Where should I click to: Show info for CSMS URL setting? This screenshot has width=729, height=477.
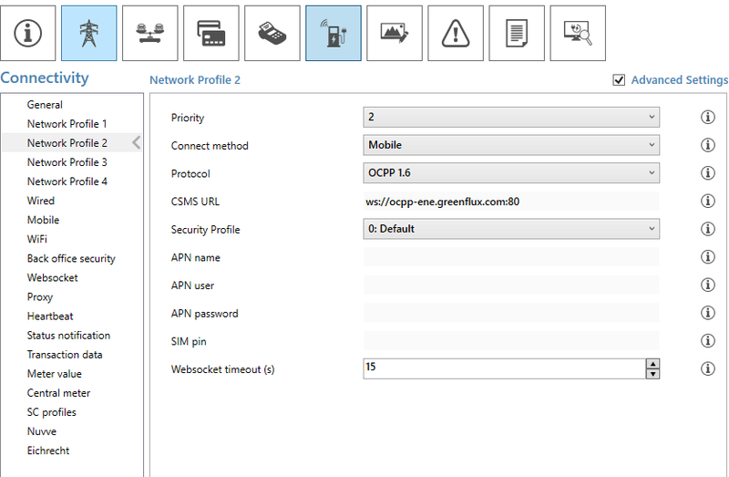tap(706, 202)
